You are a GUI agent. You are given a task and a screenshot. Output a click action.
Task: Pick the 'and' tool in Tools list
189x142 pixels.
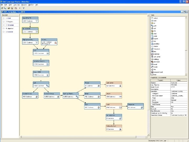coord(154,21)
